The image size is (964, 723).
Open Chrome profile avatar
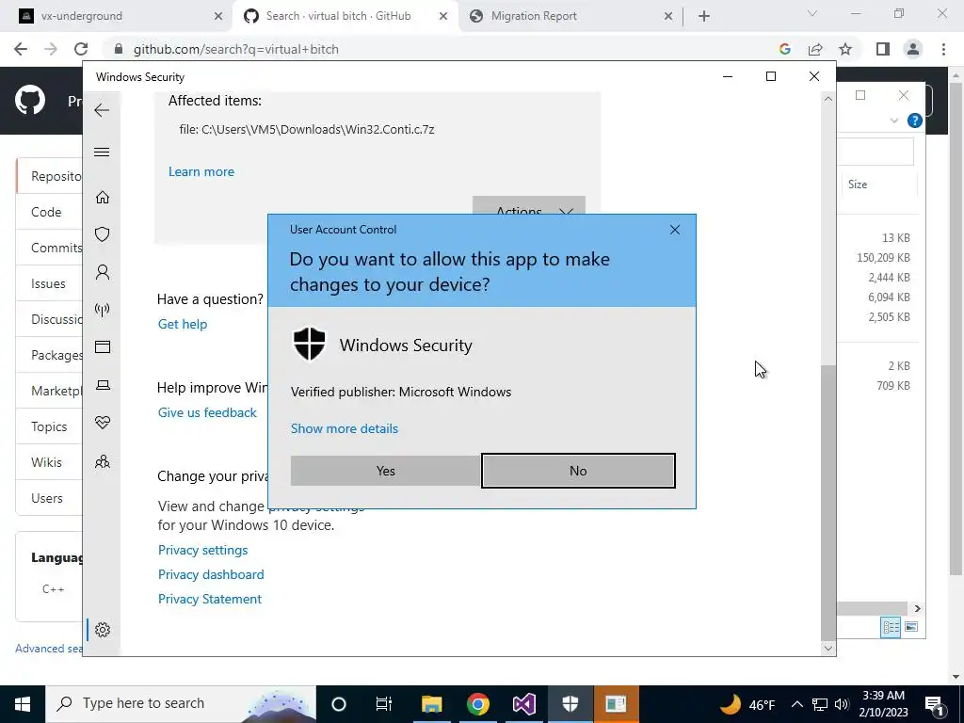[913, 49]
